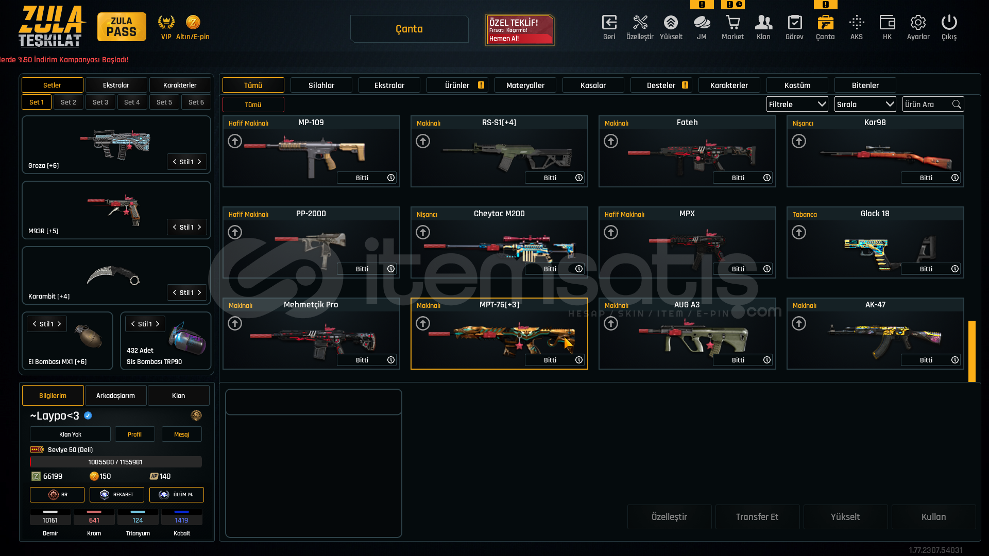The width and height of the screenshot is (989, 556).
Task: Open the Özelleştir tools icon
Action: 640,23
